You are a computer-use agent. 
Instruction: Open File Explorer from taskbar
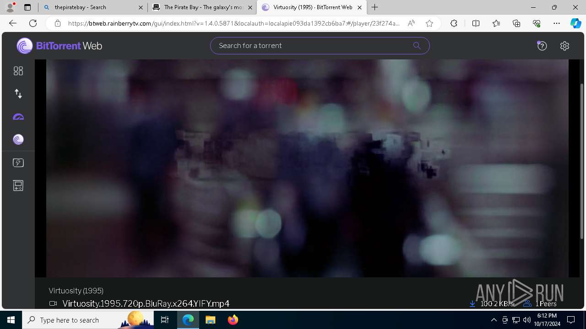pyautogui.click(x=210, y=320)
